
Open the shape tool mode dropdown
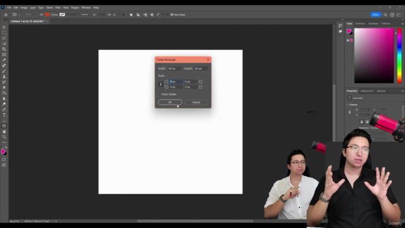tap(30, 15)
